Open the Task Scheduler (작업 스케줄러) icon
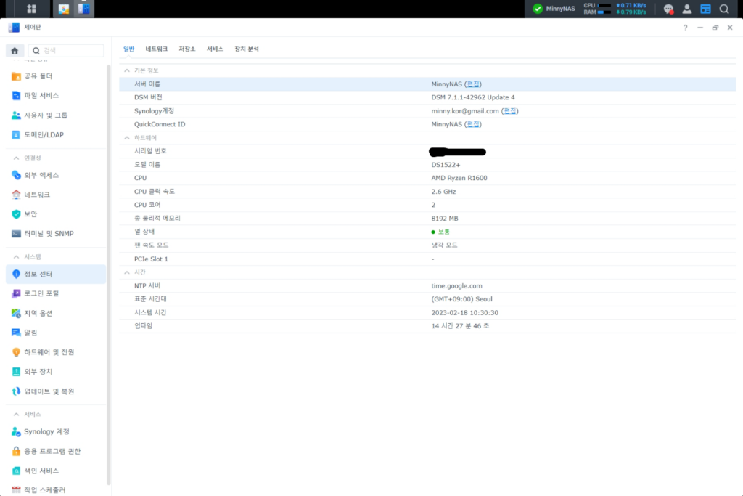 (16, 490)
